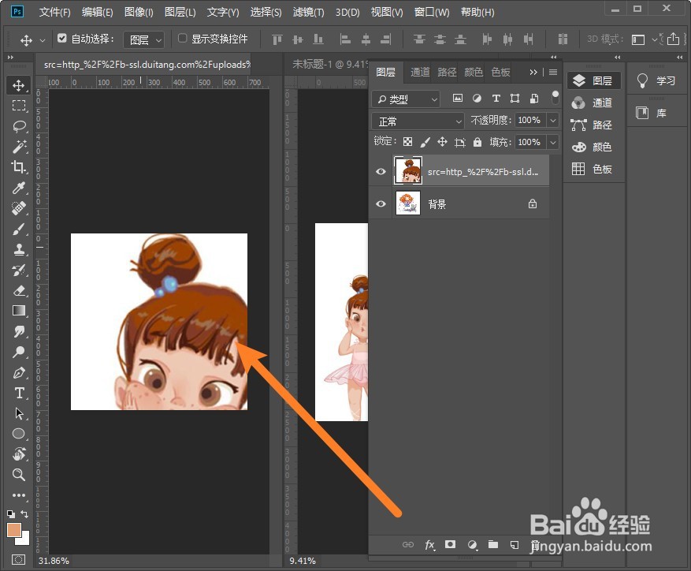Select the Lasso tool
The image size is (691, 571).
tap(18, 126)
